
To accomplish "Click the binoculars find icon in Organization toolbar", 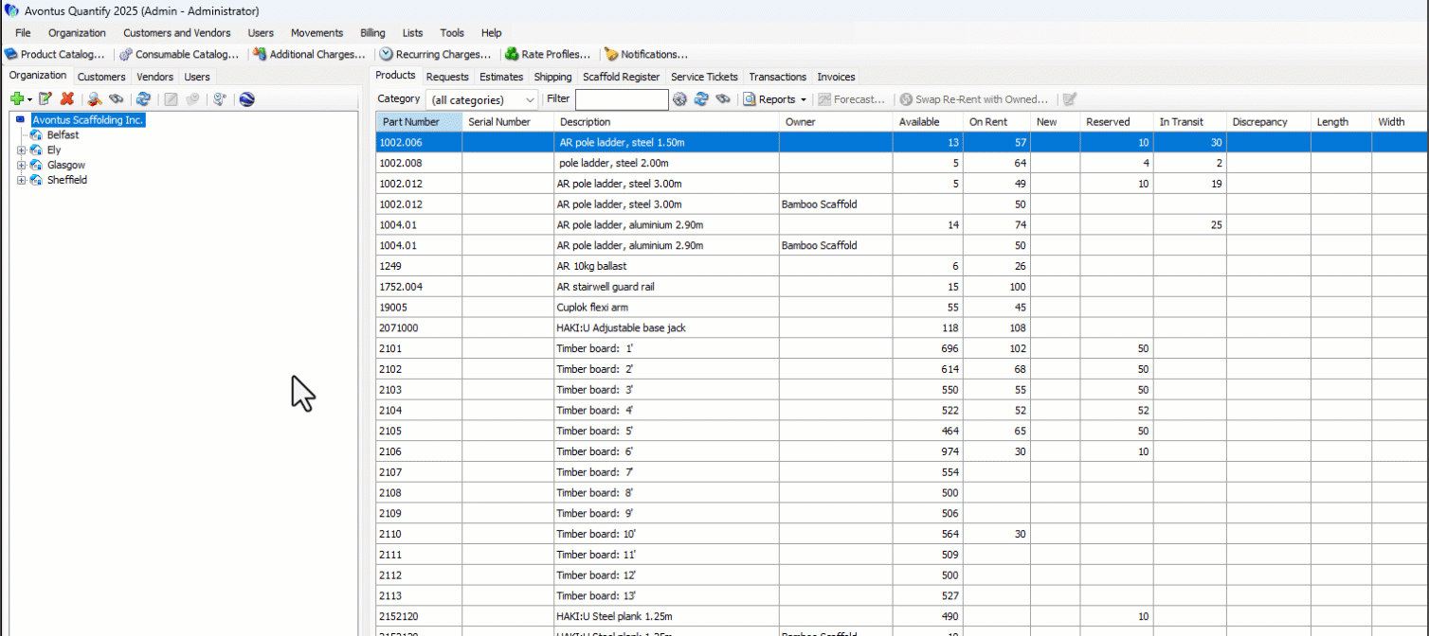I will (x=117, y=99).
